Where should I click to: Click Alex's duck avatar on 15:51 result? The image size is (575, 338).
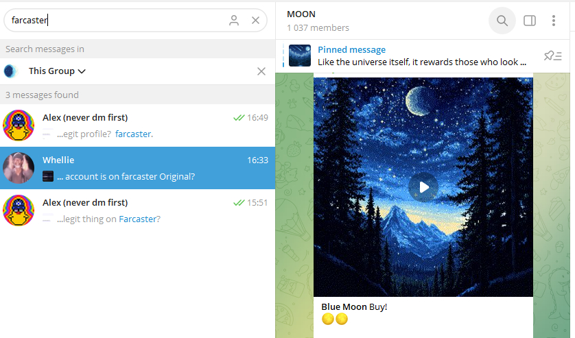point(19,210)
